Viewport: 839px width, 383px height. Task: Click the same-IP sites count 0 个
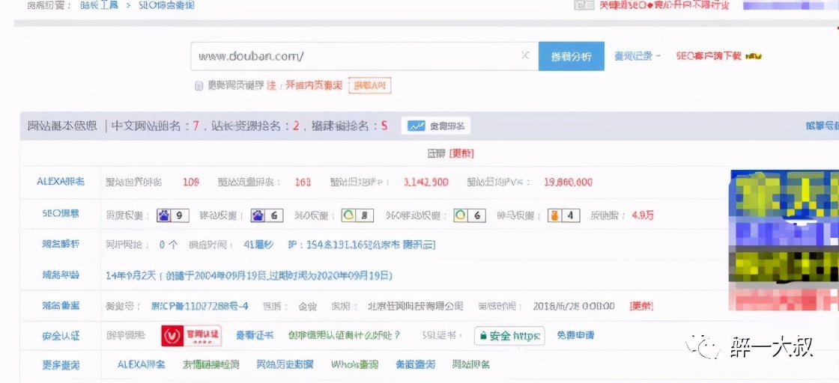[168, 245]
